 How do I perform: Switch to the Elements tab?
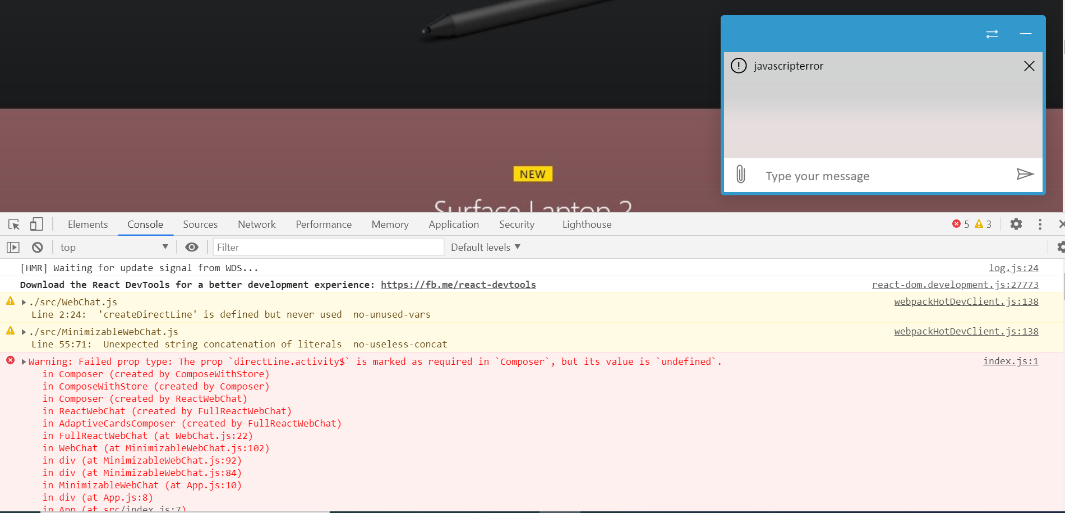point(87,224)
